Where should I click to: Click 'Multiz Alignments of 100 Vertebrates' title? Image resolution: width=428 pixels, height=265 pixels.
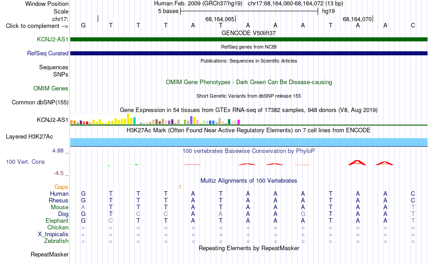(249, 180)
